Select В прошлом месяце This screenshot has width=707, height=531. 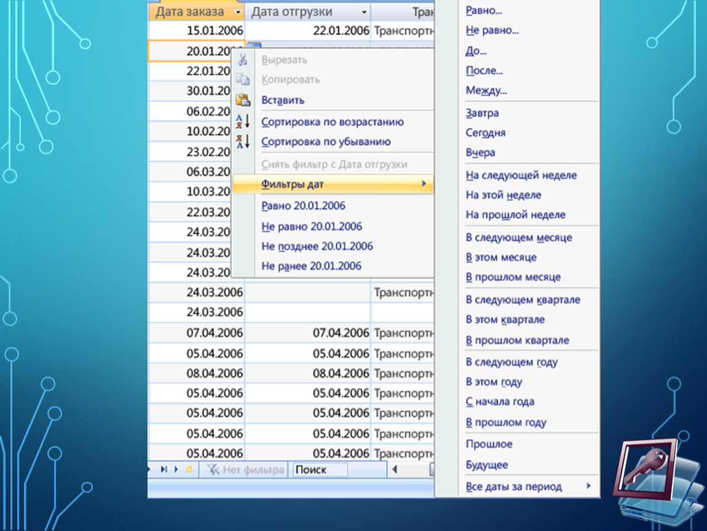point(513,277)
